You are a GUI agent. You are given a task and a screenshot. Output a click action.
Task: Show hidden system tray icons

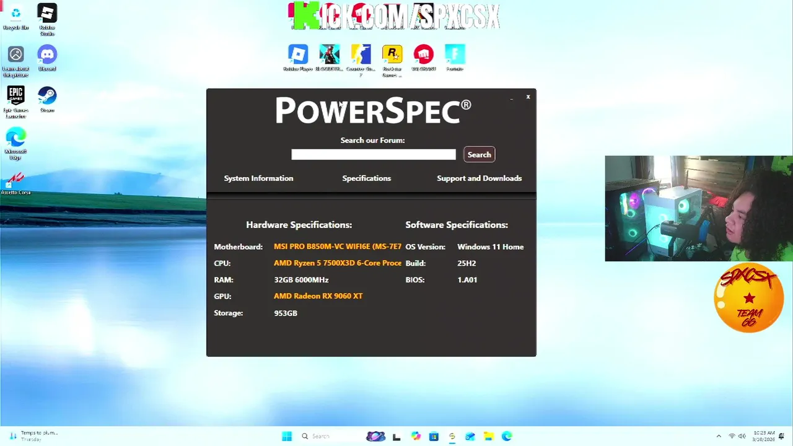[x=719, y=437]
